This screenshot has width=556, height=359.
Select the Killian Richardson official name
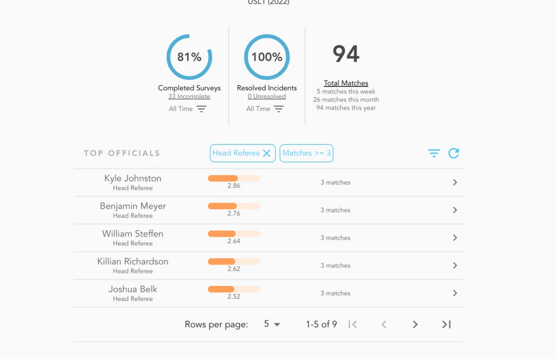[133, 262]
